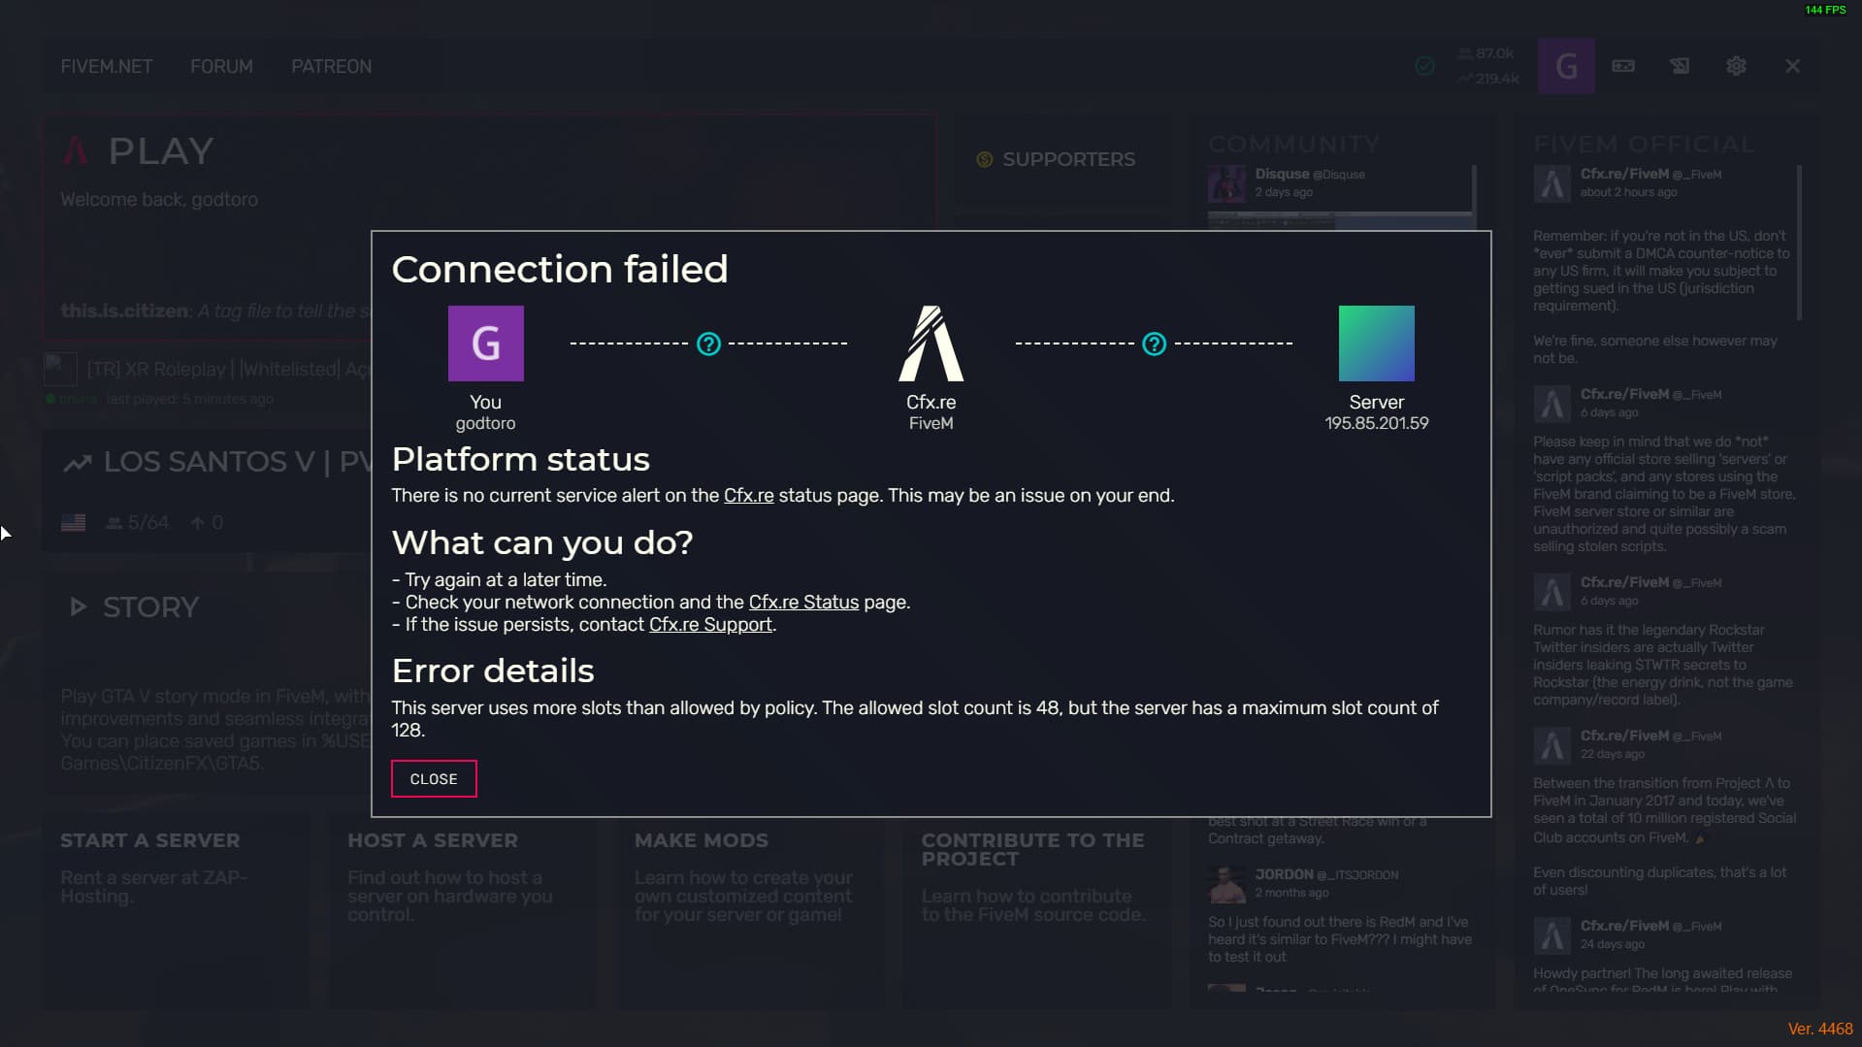Click the purple G avatar in dialog

click(485, 344)
